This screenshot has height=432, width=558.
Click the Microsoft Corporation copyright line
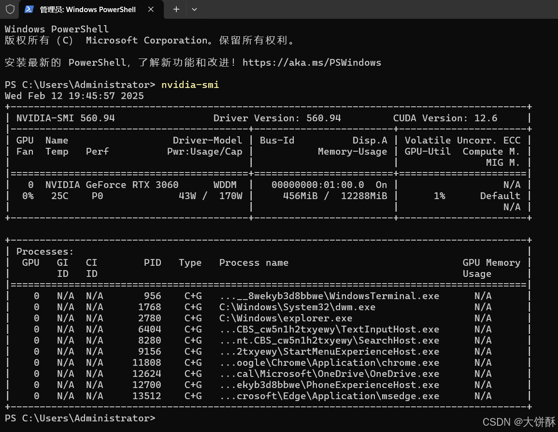click(149, 40)
